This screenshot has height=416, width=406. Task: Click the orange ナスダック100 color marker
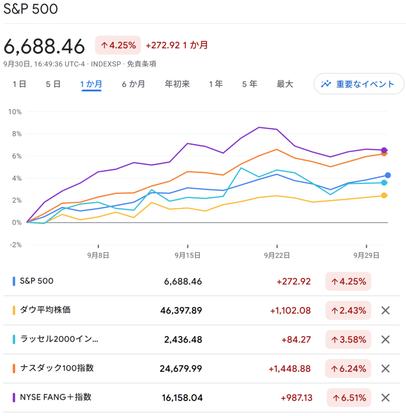tap(14, 368)
